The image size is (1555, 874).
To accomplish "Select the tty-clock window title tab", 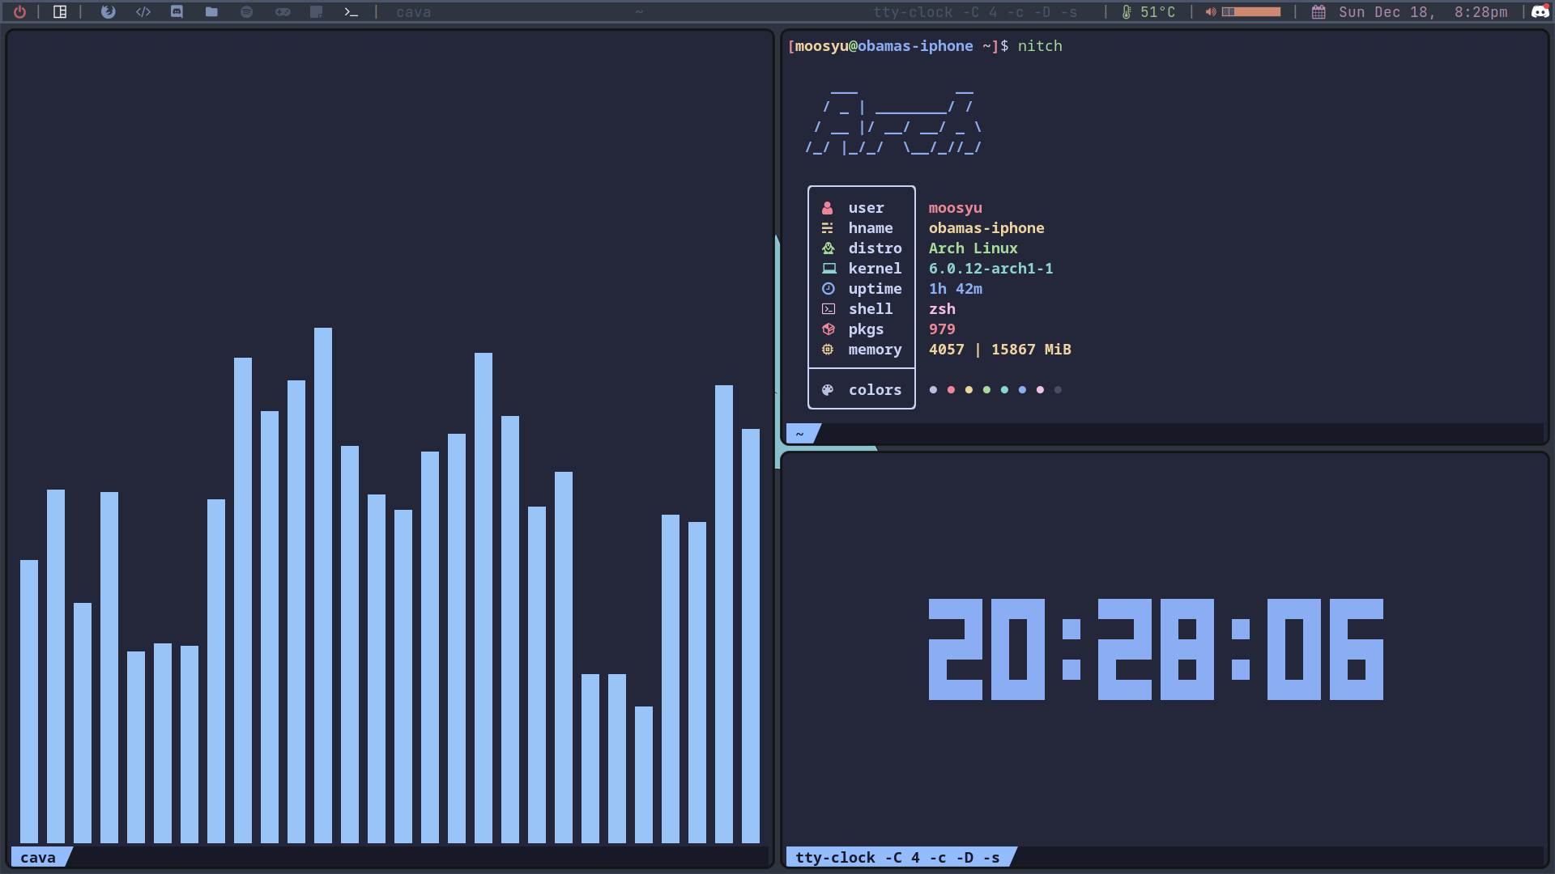I will [897, 857].
